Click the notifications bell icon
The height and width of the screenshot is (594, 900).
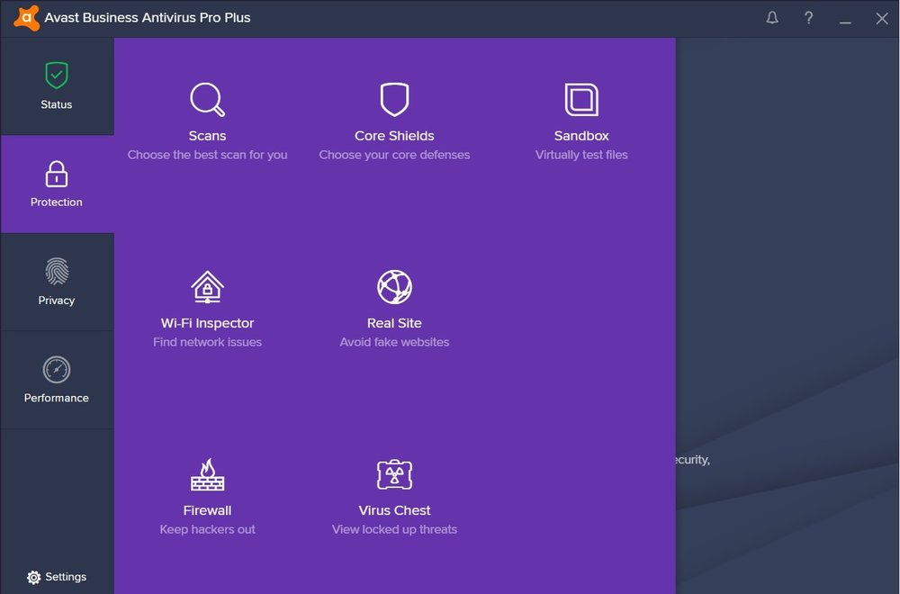pyautogui.click(x=772, y=18)
